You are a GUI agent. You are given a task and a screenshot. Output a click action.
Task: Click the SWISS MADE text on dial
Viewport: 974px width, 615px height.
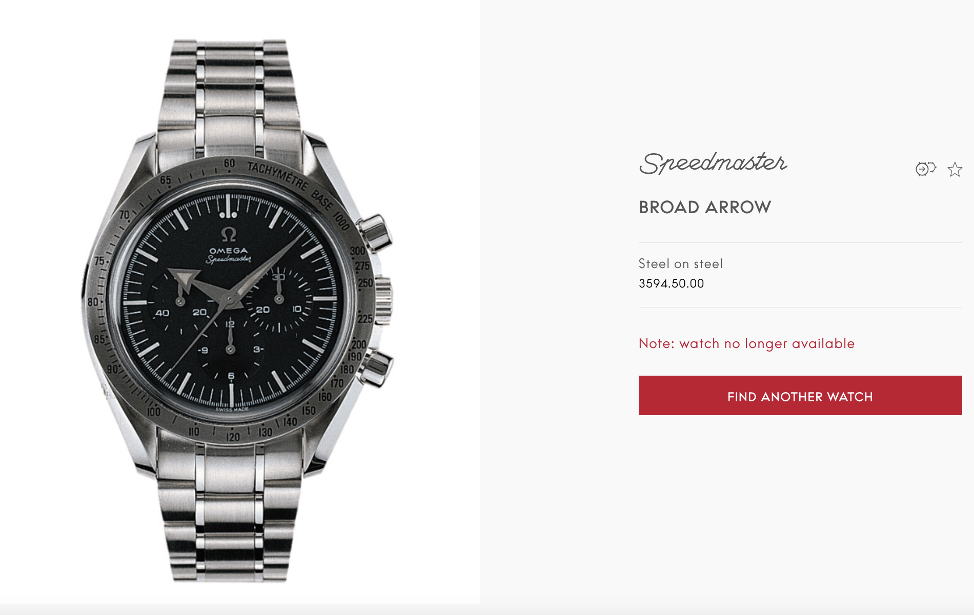coord(232,409)
